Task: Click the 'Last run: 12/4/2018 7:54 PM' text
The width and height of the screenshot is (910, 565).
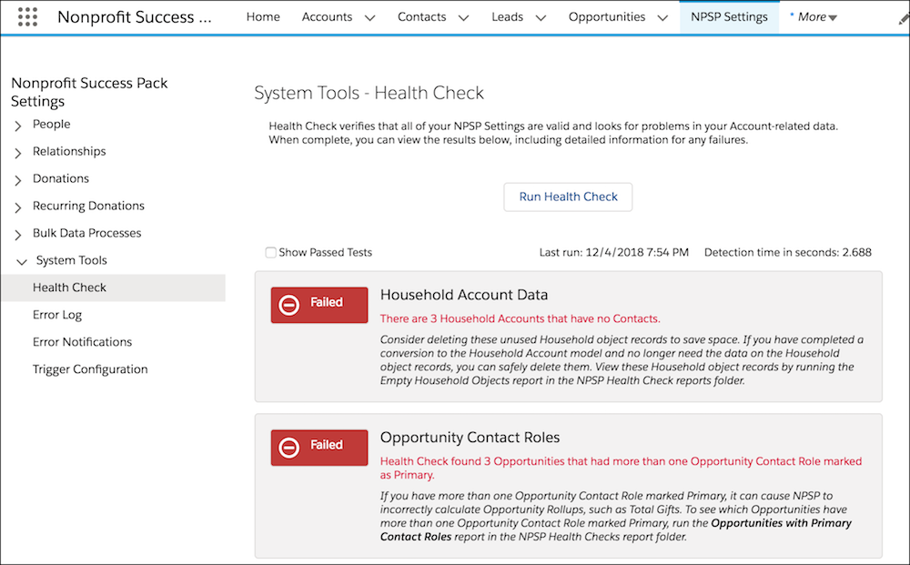Action: pos(614,252)
